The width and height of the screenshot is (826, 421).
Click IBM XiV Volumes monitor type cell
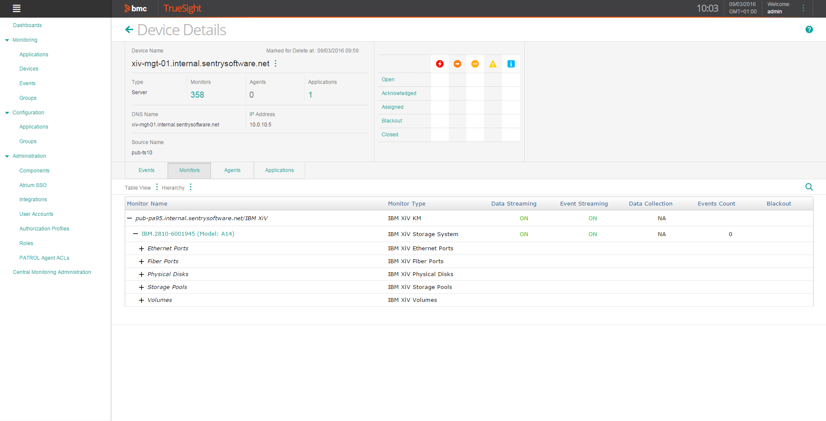click(412, 300)
